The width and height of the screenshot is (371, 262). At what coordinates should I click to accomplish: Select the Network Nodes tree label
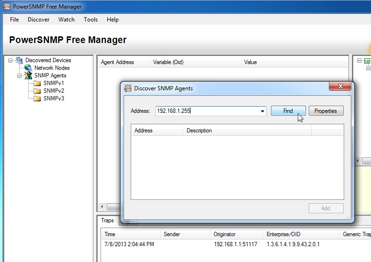52,68
